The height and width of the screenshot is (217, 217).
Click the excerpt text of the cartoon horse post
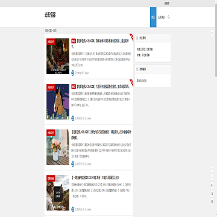pos(101,99)
